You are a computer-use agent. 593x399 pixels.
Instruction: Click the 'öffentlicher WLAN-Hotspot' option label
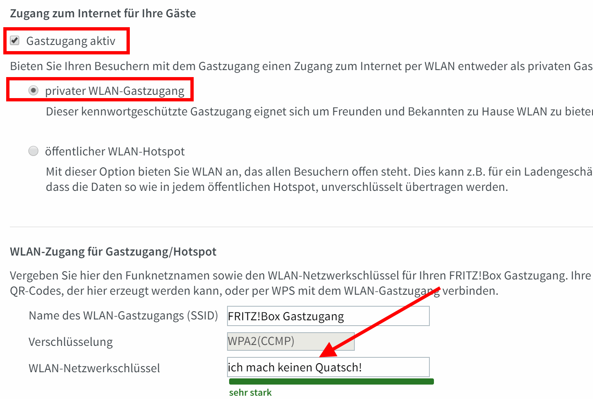(115, 151)
